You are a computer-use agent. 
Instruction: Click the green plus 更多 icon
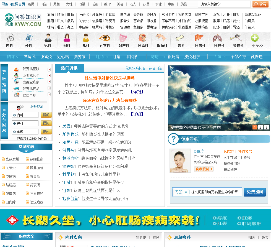pos(255,38)
